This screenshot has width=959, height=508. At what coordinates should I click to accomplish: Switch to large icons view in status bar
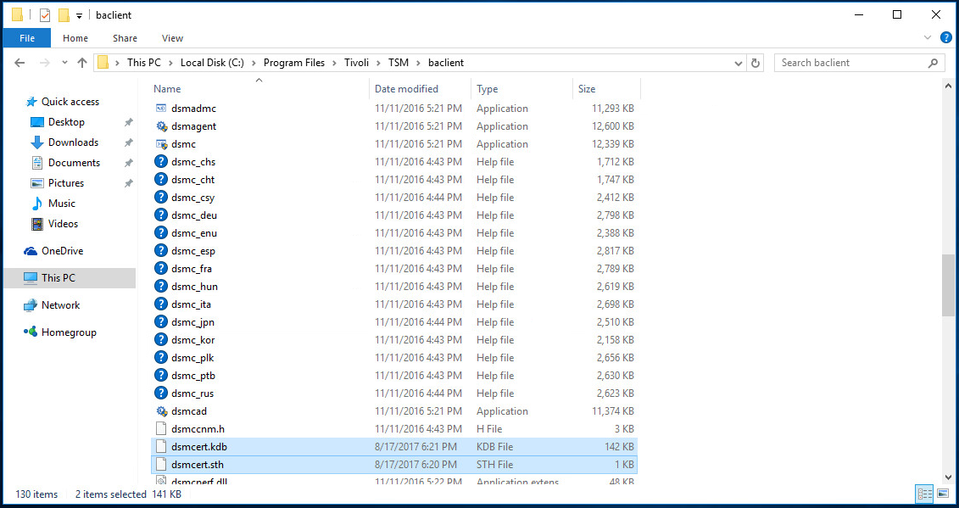tap(942, 494)
